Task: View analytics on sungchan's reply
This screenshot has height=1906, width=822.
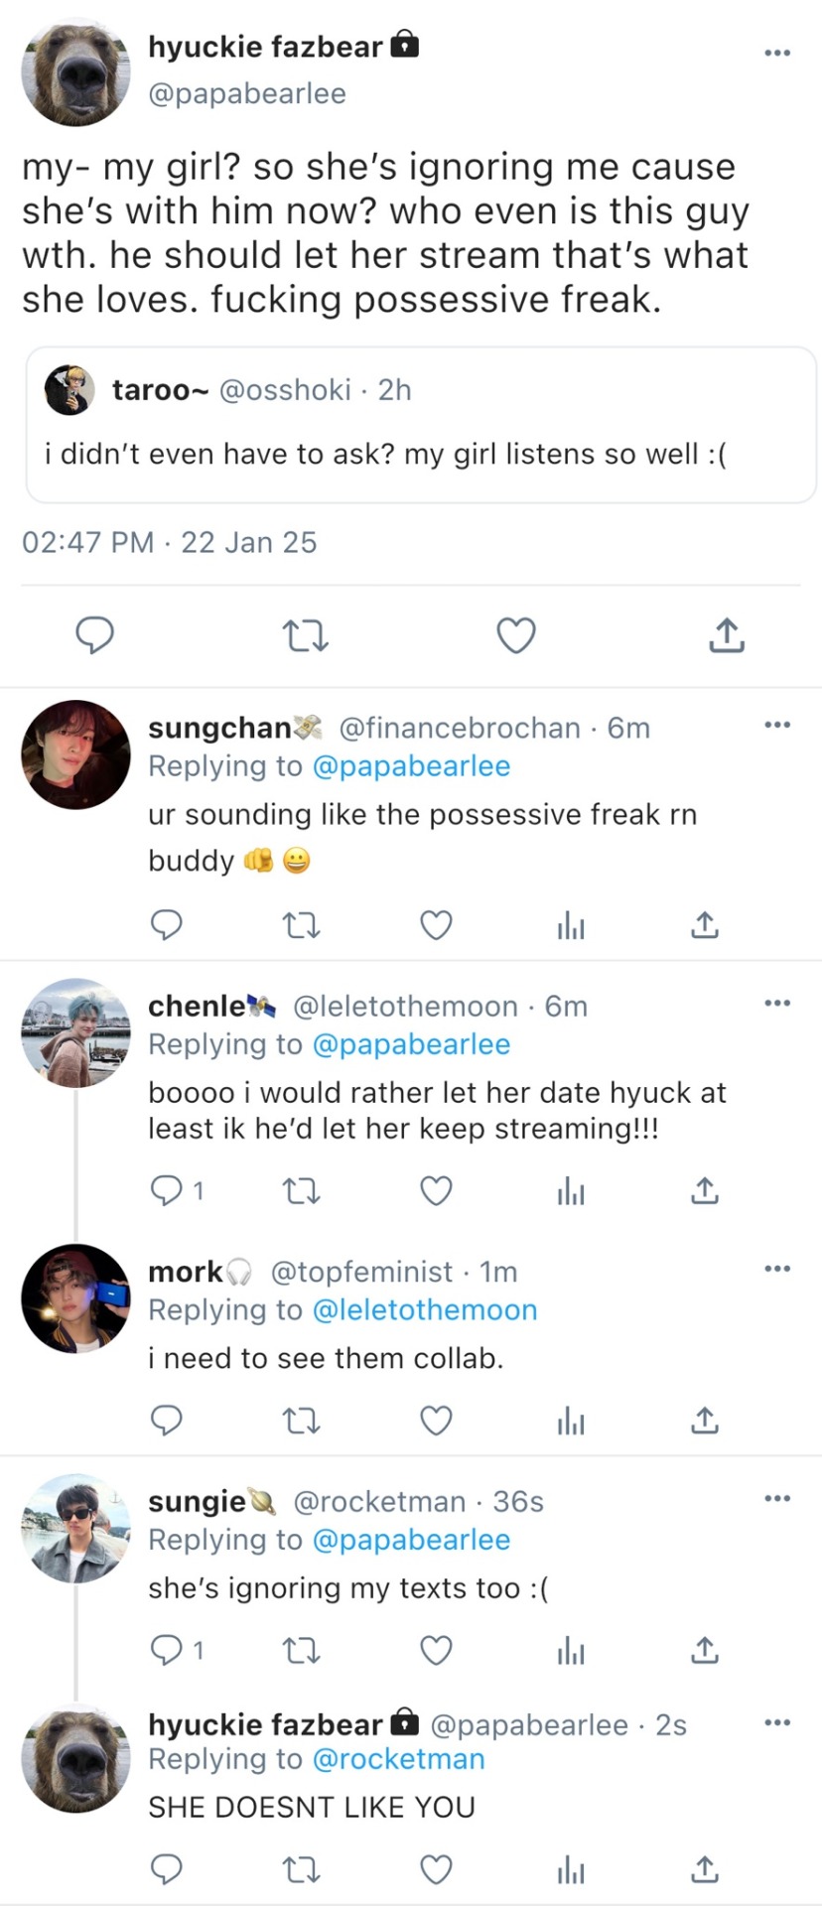Action: (x=571, y=925)
